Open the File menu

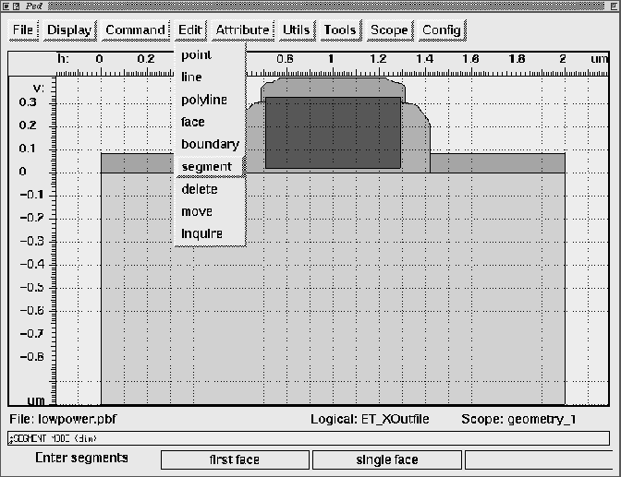pos(23,30)
